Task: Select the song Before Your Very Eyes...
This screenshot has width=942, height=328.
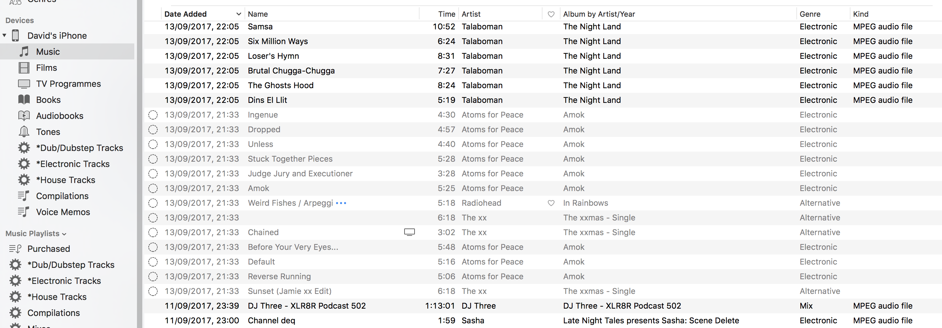Action: (x=293, y=247)
